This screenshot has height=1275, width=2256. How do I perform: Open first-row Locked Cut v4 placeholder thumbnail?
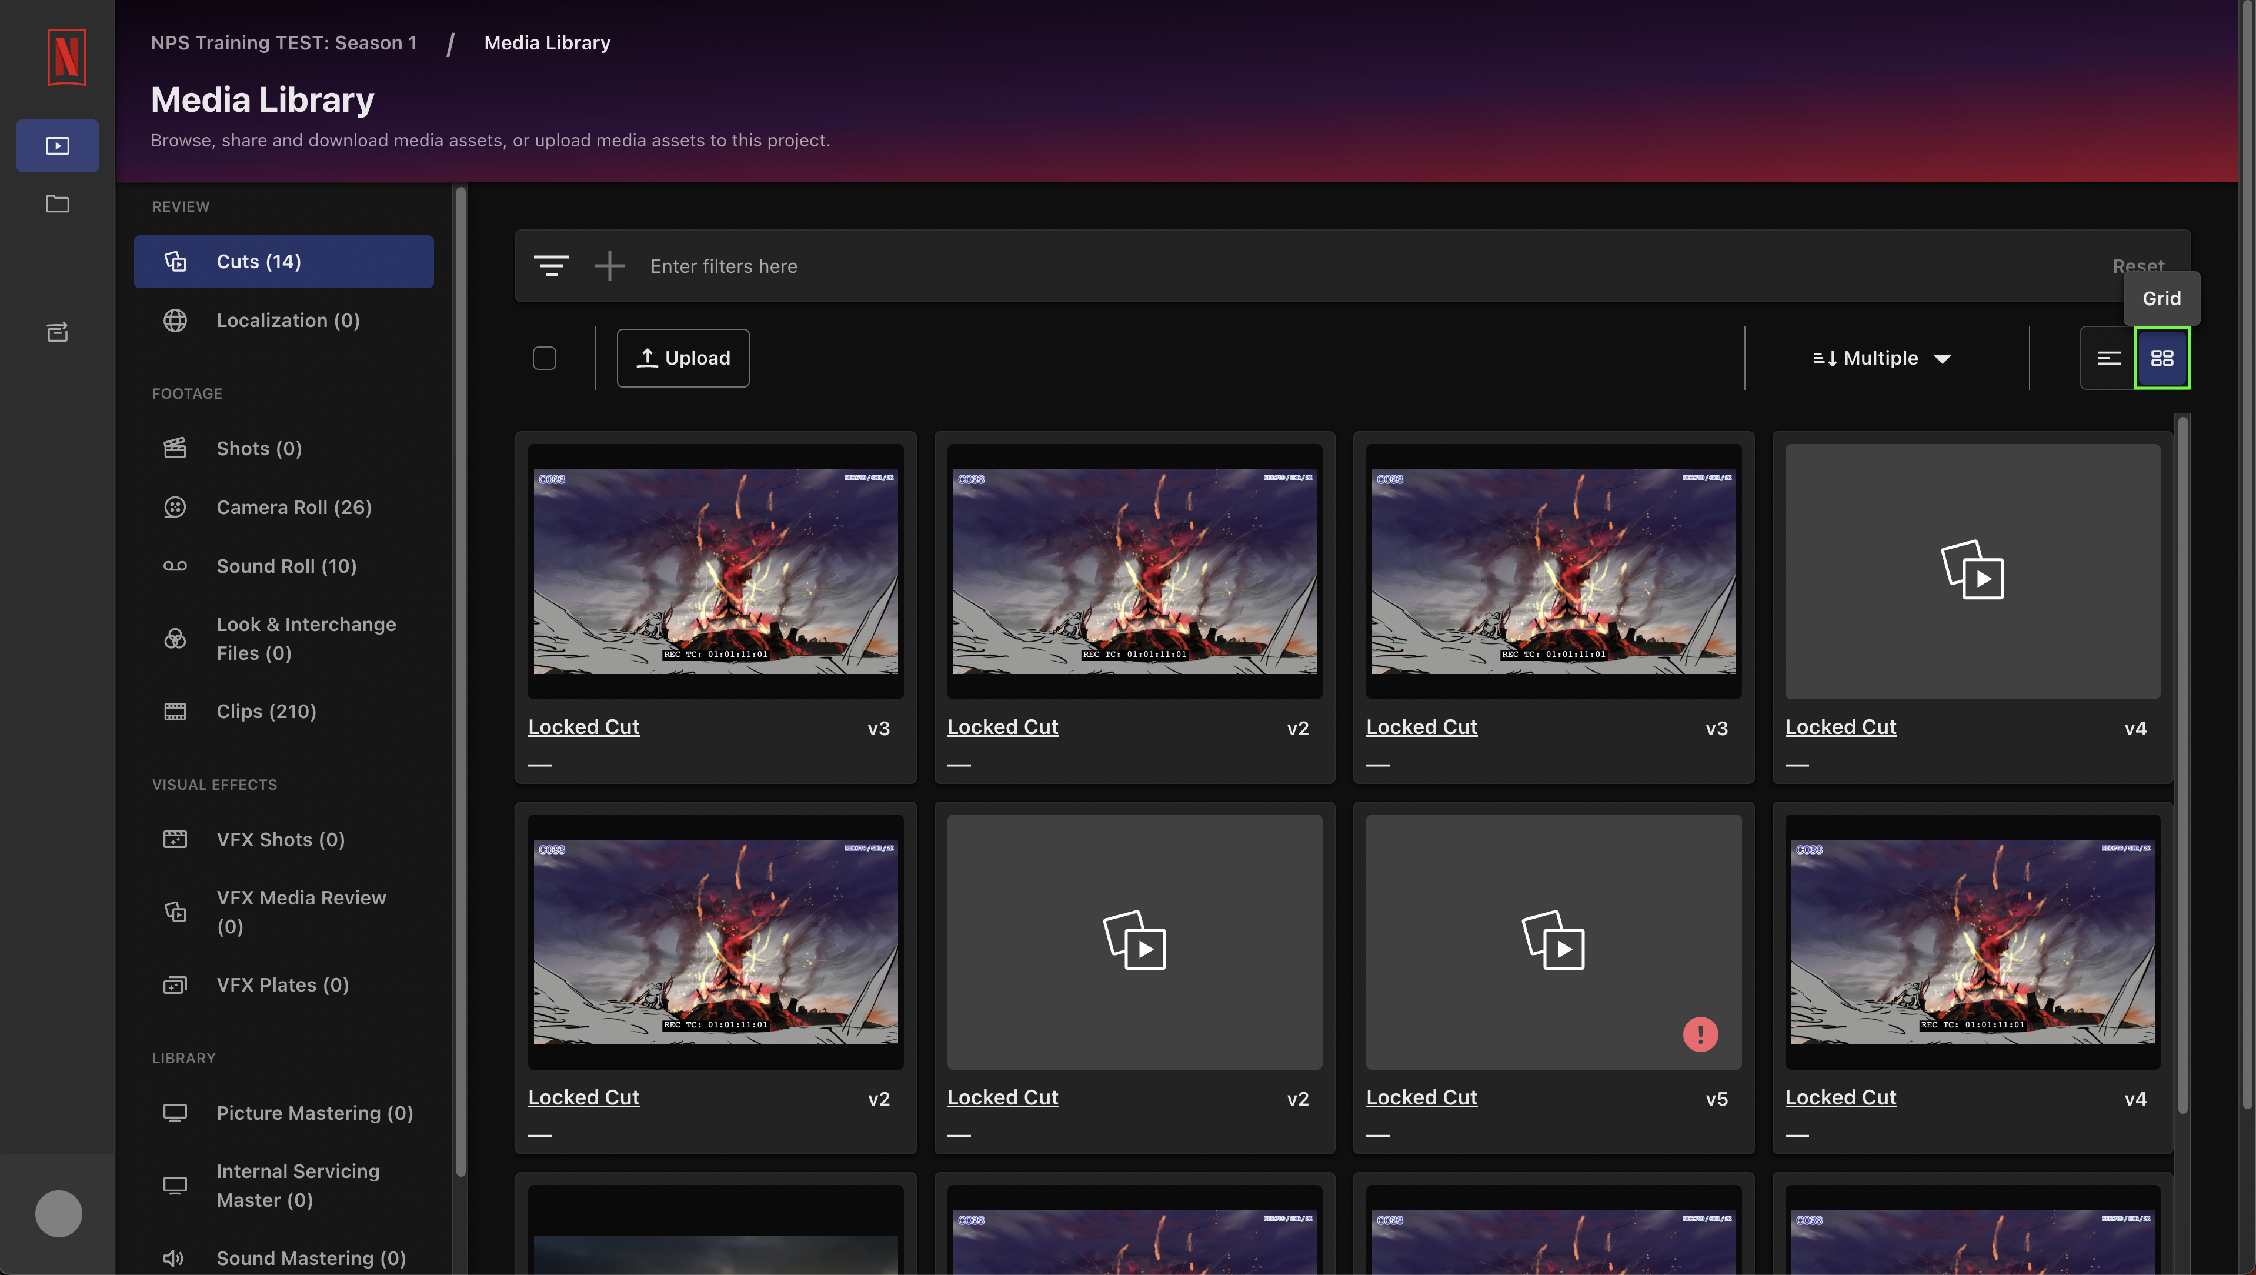[x=1973, y=571]
